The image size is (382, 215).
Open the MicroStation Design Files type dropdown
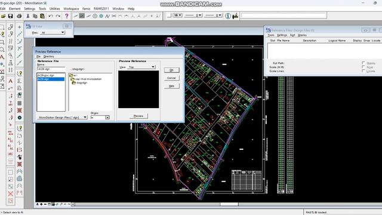(62, 117)
